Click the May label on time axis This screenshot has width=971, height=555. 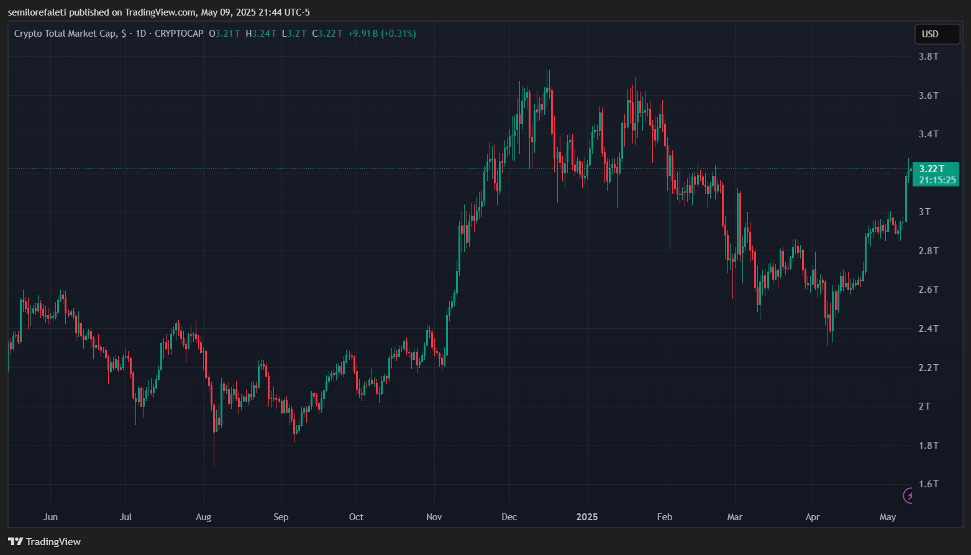(x=888, y=517)
